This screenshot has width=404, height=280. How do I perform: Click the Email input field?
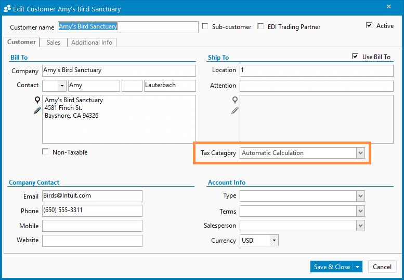click(x=92, y=196)
